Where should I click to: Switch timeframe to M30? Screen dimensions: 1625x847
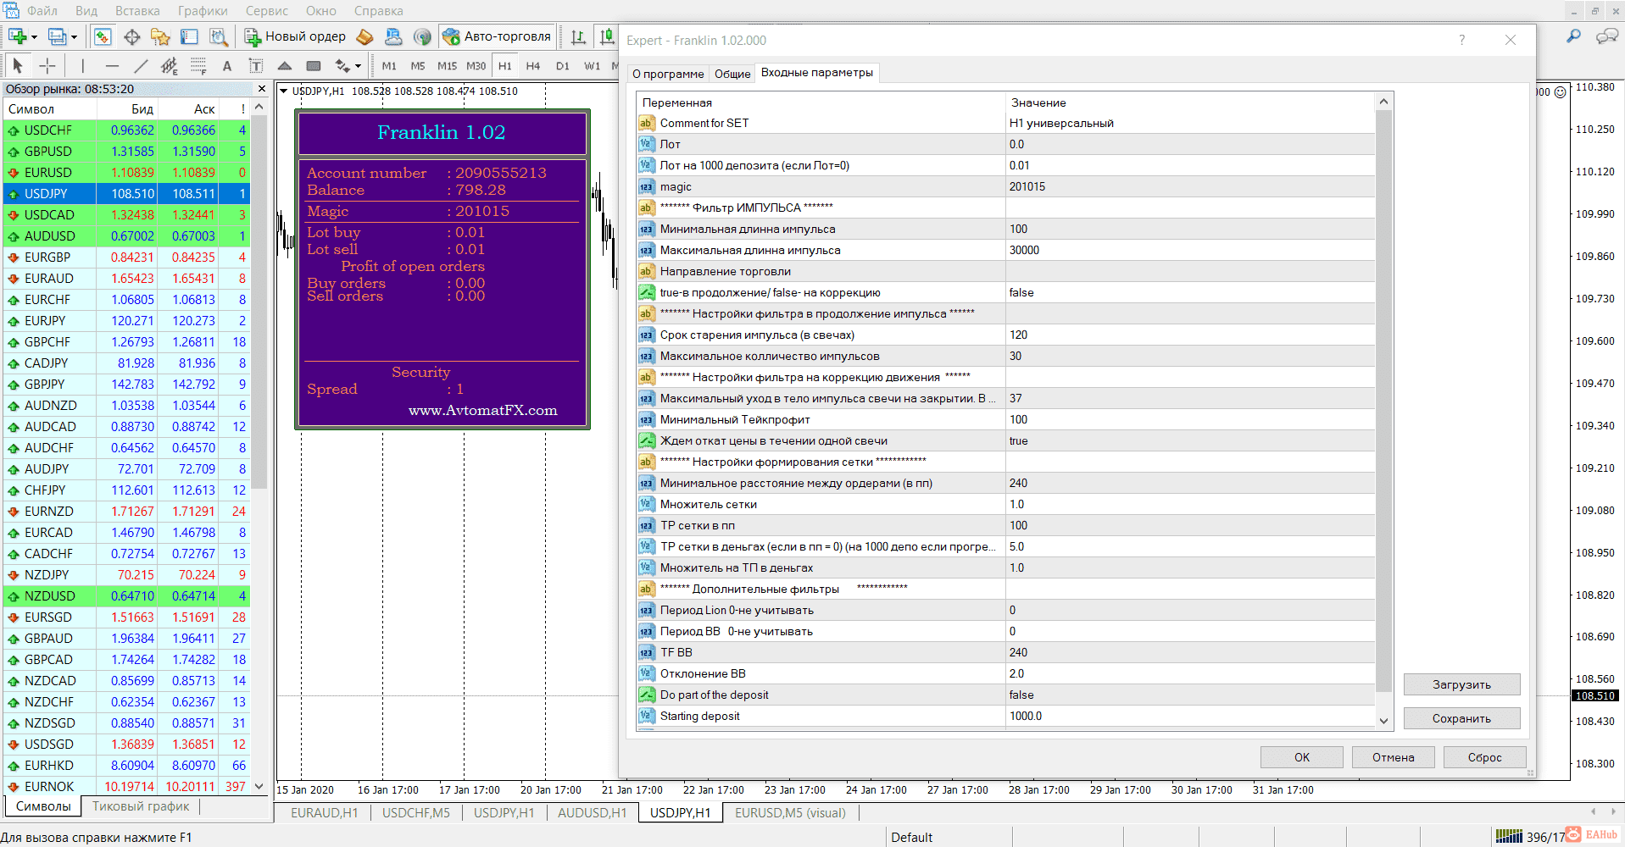(476, 66)
